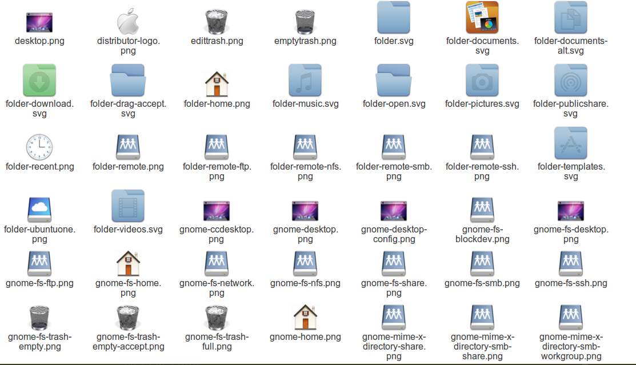The width and height of the screenshot is (636, 365).
Task: Select the gnome-fs-trash-empty-accept.png icon
Action: click(x=128, y=318)
